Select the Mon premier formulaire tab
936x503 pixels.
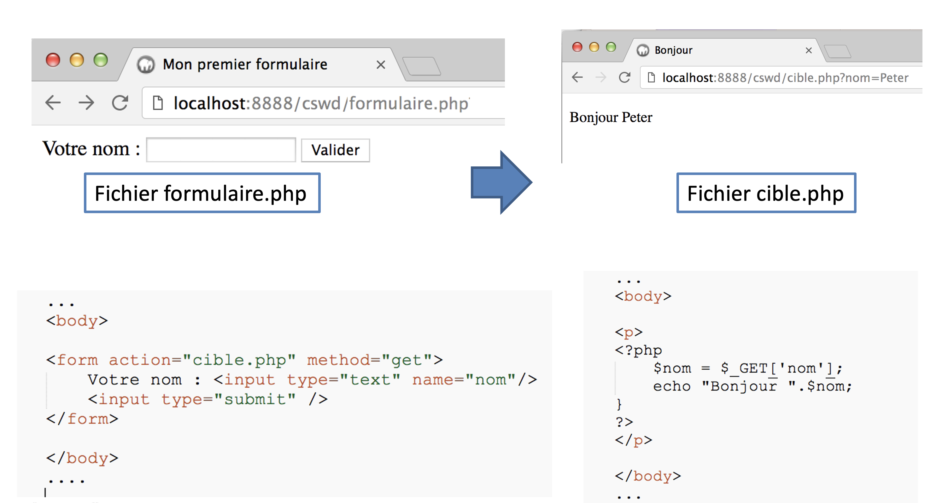click(245, 65)
